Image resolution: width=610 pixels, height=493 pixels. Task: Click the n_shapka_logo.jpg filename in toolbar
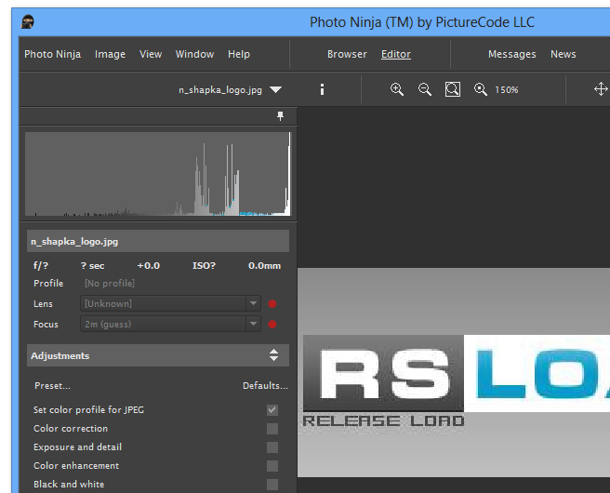click(x=220, y=90)
